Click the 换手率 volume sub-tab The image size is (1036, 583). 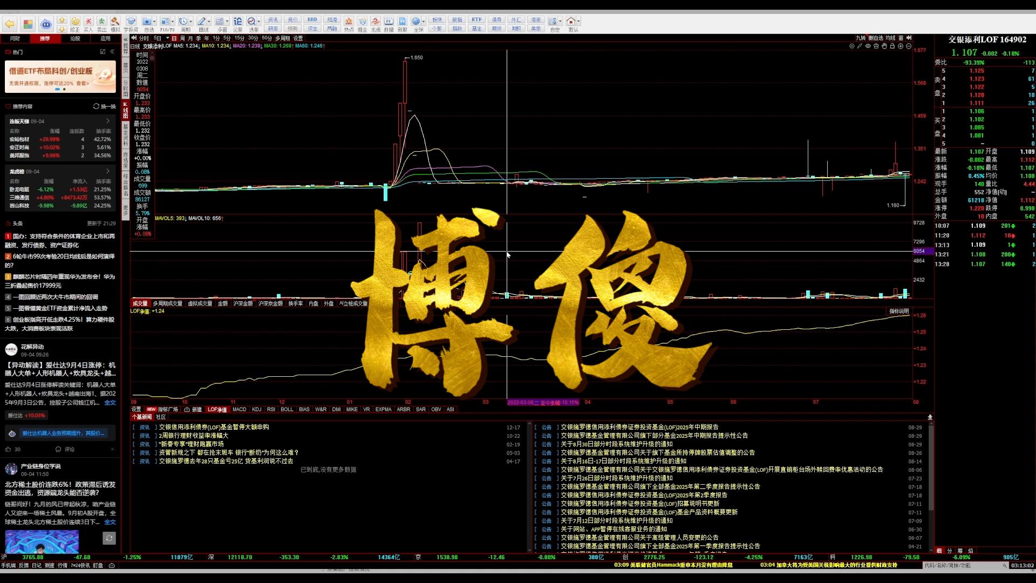(x=295, y=303)
